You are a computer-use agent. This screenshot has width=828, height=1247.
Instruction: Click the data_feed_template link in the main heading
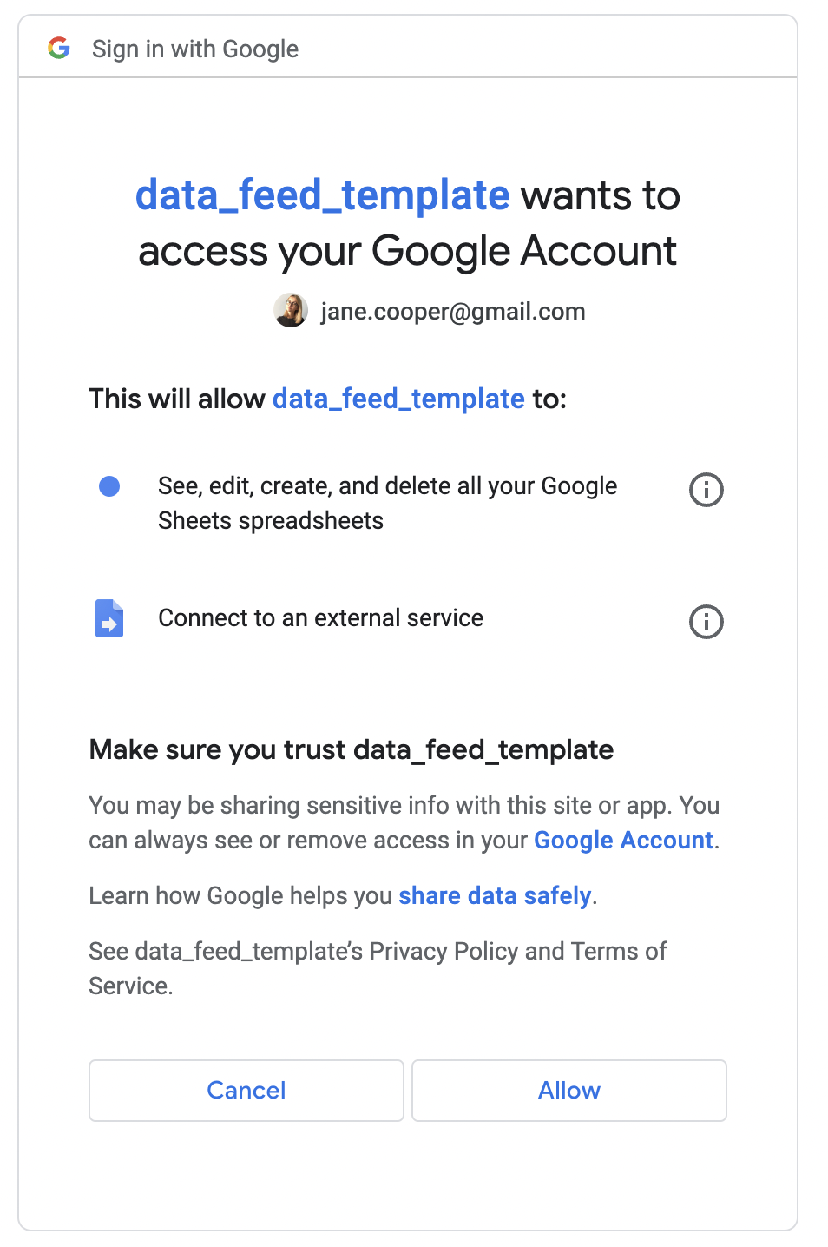click(x=322, y=195)
